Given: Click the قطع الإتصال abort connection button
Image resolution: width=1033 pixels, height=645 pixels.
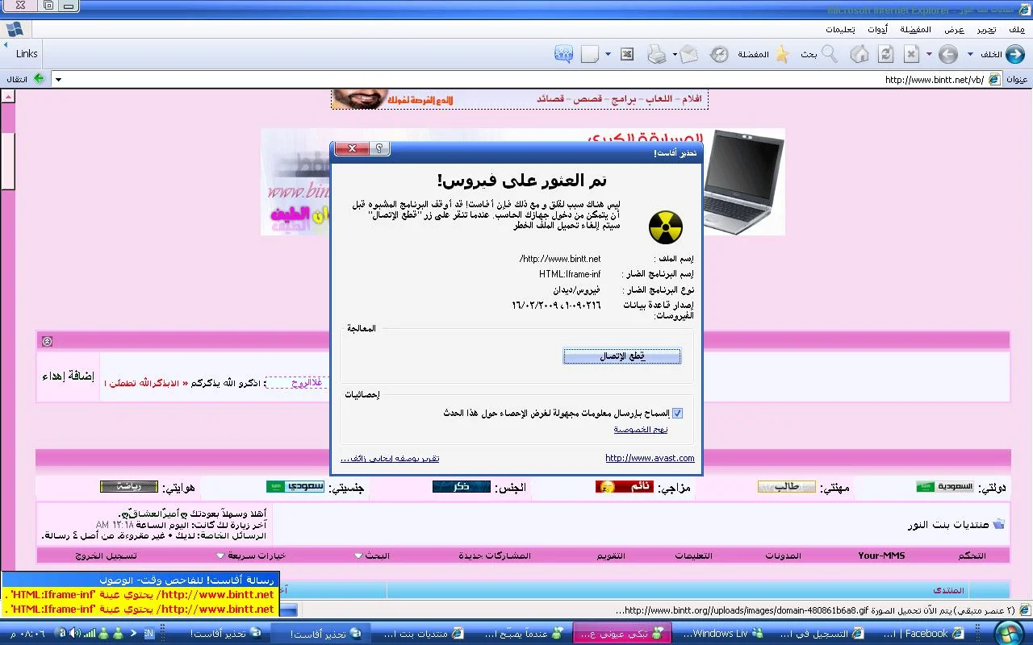Looking at the screenshot, I should tap(621, 356).
